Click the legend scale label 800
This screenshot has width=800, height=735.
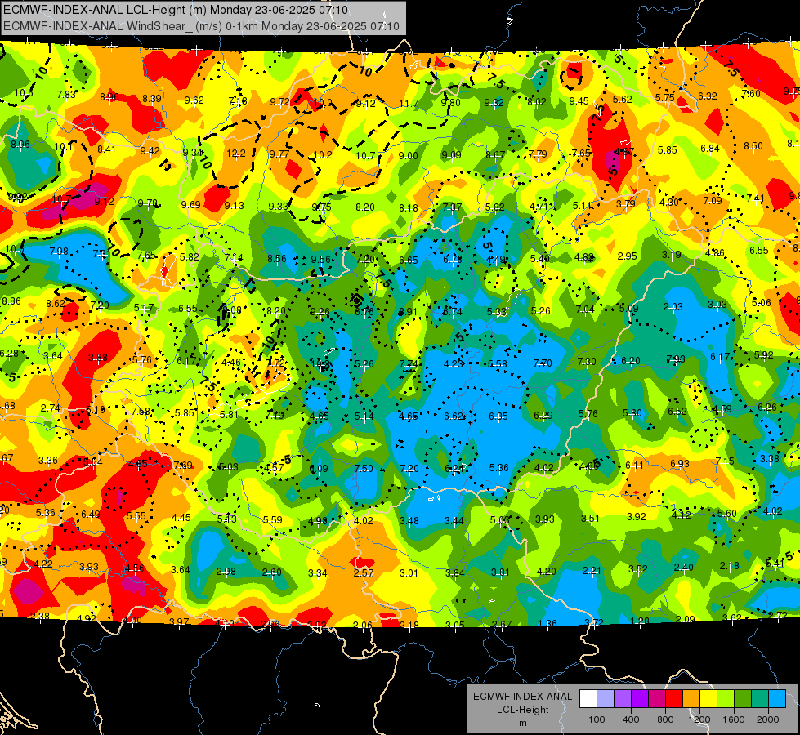click(665, 719)
